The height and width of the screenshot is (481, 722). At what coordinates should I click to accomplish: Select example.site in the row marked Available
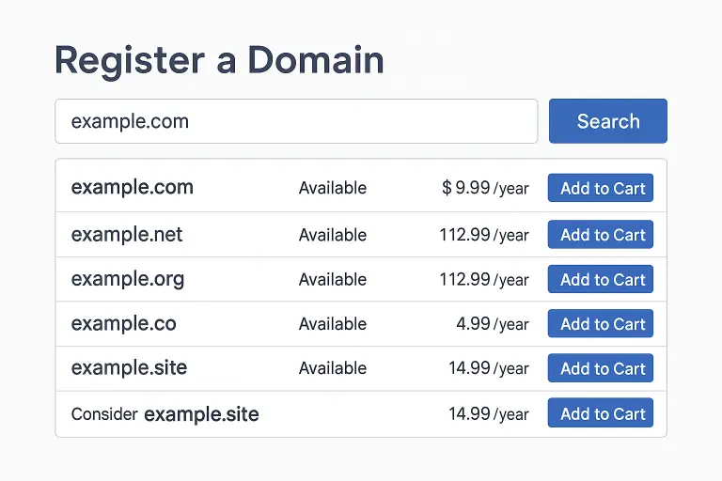click(129, 368)
